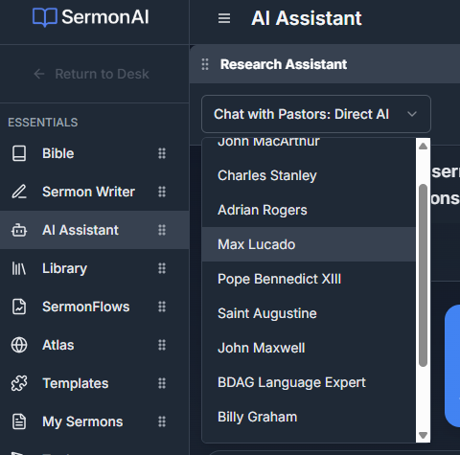Click the My Sermons document icon
460x455 pixels.
coord(19,421)
